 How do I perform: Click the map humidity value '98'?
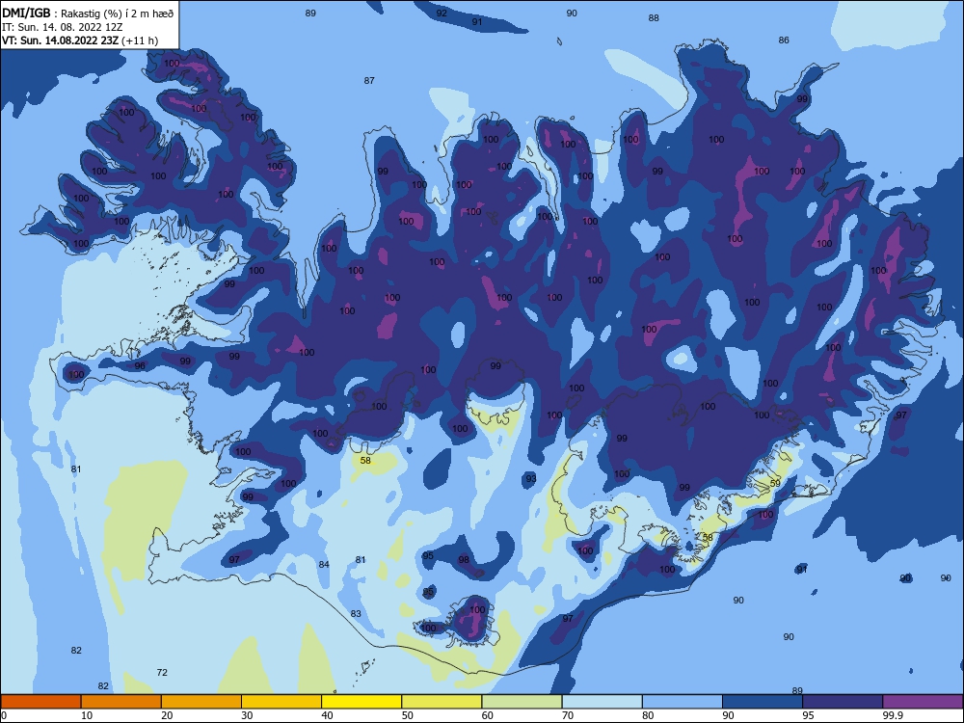(x=464, y=559)
